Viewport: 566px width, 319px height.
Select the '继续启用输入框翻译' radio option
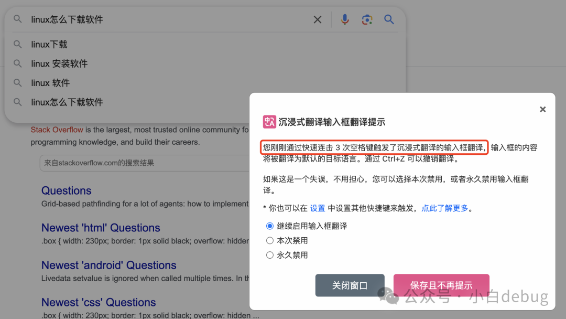[270, 226]
